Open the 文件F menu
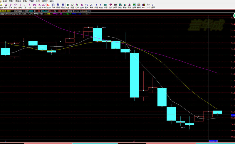The height and width of the screenshot is (144, 235). pos(5,1)
